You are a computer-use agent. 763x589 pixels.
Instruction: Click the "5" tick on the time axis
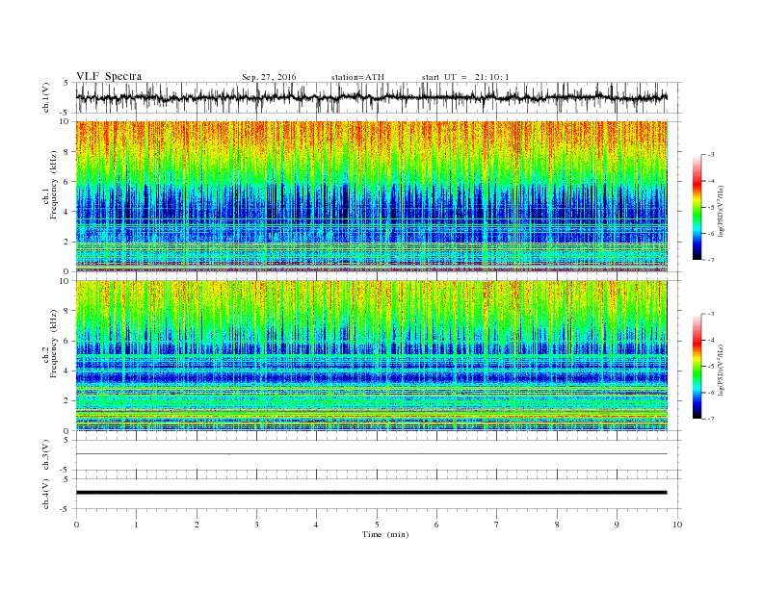[377, 525]
